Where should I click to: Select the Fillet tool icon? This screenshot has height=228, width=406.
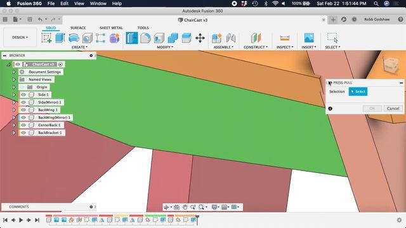pos(145,38)
